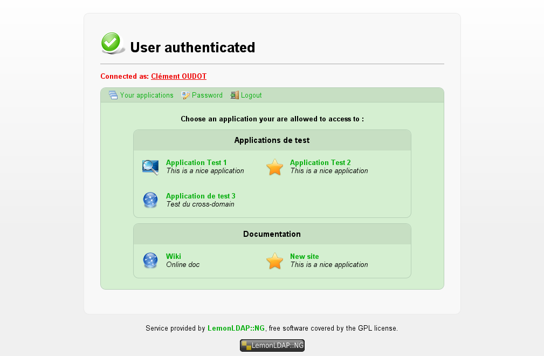Open the Clément OUDOT user link
This screenshot has height=356, width=544.
tap(178, 77)
